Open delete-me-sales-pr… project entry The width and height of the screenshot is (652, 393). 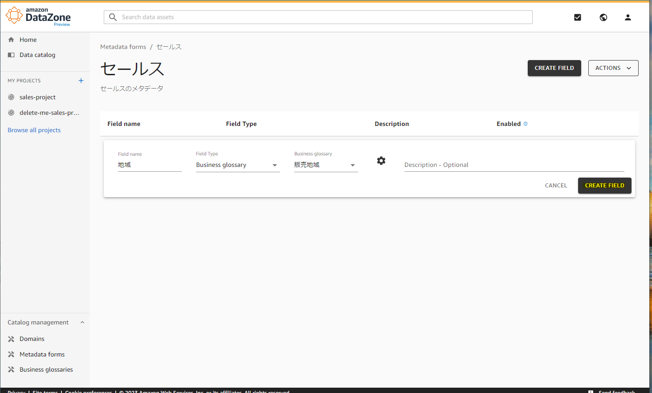pyautogui.click(x=49, y=113)
